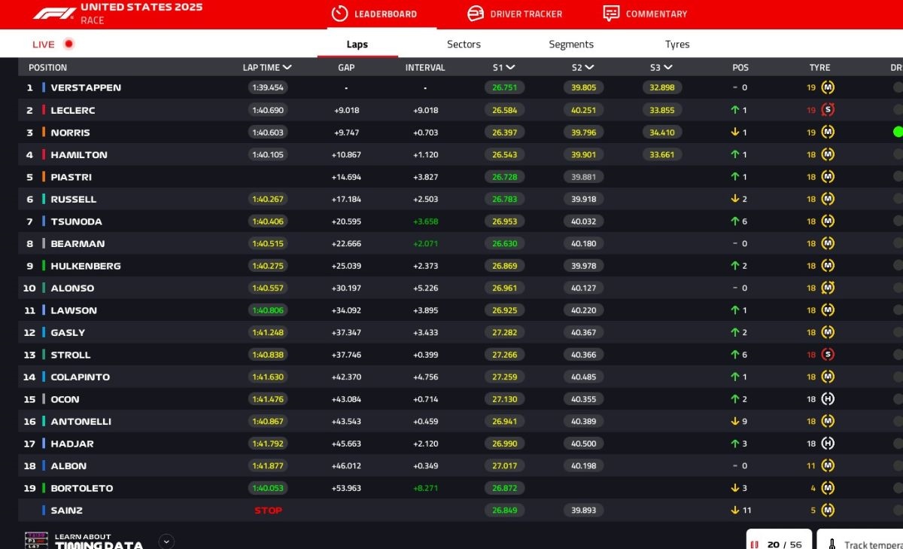Open the Tyres tab
The width and height of the screenshot is (903, 549).
pyautogui.click(x=676, y=44)
